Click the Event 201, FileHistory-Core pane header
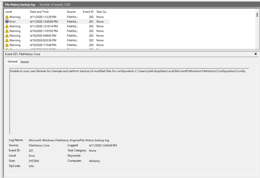Screen dimensions: 260x178 (x=23, y=54)
